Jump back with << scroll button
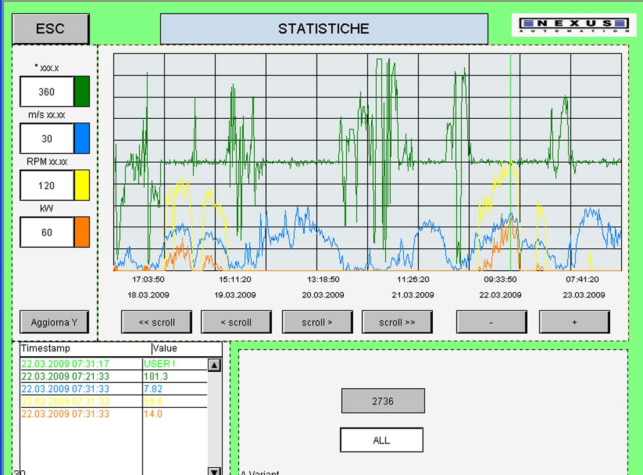This screenshot has width=643, height=475. 157,322
